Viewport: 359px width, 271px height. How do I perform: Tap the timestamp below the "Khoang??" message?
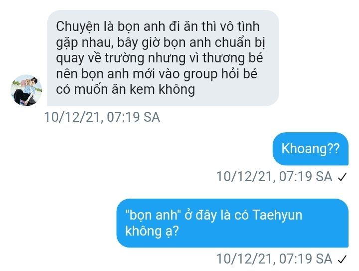[x=274, y=176]
